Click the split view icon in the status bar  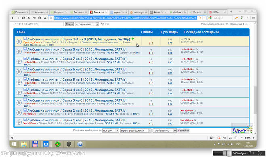pyautogui.click(x=236, y=138)
